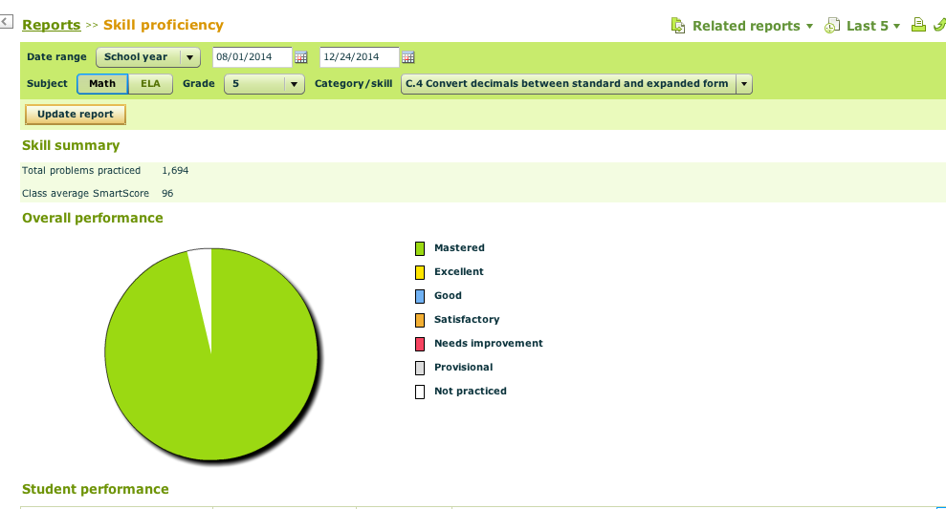Click the Provisional legend label
The width and height of the screenshot is (946, 509).
tap(463, 367)
